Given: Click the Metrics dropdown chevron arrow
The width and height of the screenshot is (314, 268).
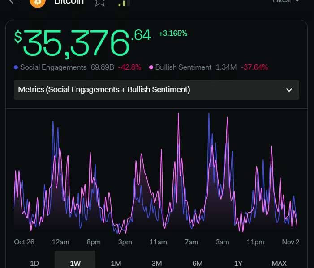Looking at the screenshot, I should coord(289,90).
